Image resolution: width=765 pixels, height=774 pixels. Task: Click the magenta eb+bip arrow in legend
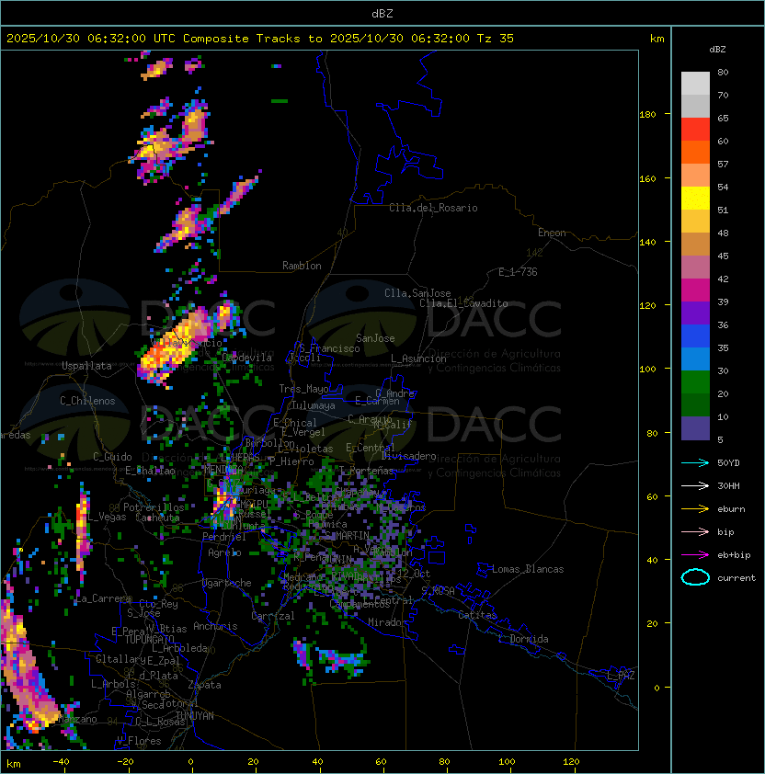click(695, 555)
